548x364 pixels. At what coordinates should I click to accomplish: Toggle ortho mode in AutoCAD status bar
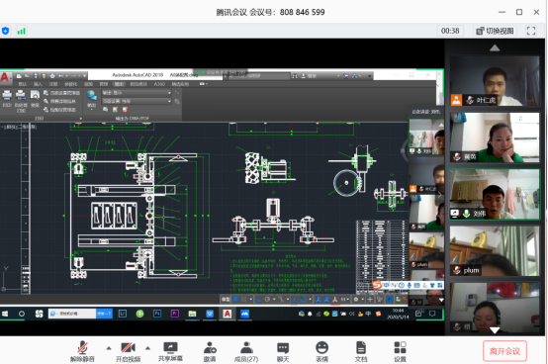point(258,300)
